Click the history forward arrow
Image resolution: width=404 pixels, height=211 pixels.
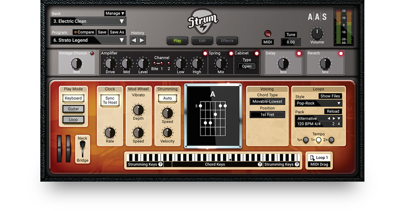141,41
